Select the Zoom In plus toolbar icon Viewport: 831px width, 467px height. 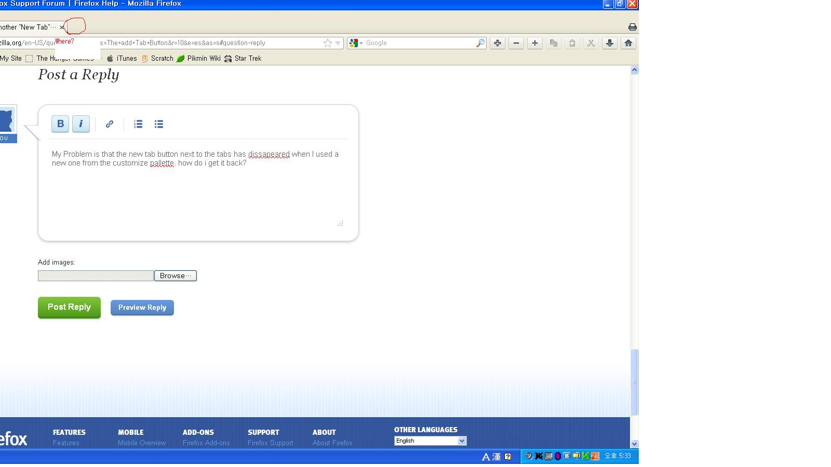point(534,43)
